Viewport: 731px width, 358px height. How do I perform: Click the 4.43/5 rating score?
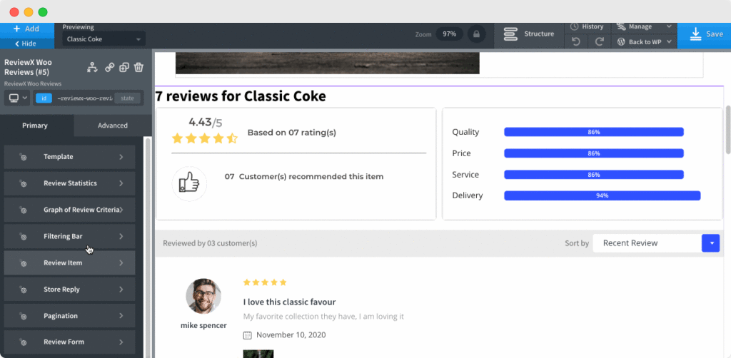point(206,123)
